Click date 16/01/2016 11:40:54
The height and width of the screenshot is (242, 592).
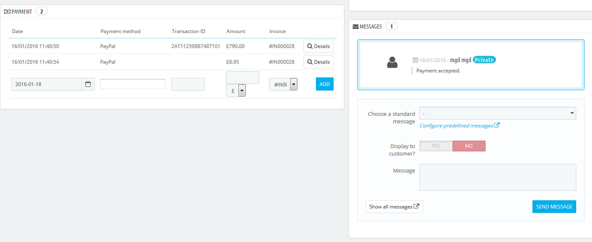coord(35,62)
